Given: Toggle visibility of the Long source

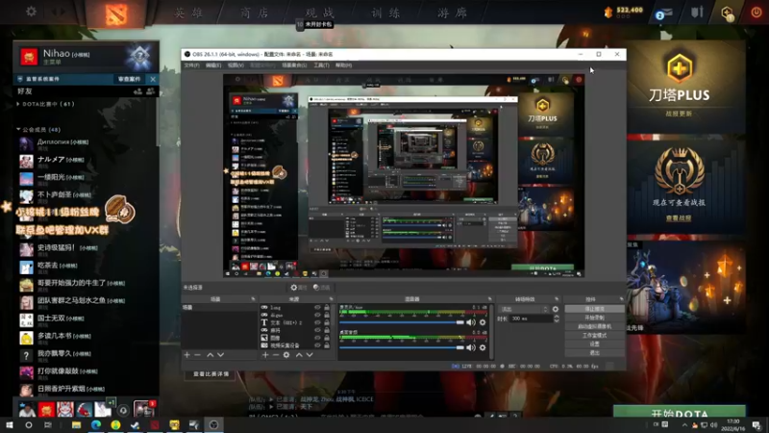Looking at the screenshot, I should tap(317, 308).
